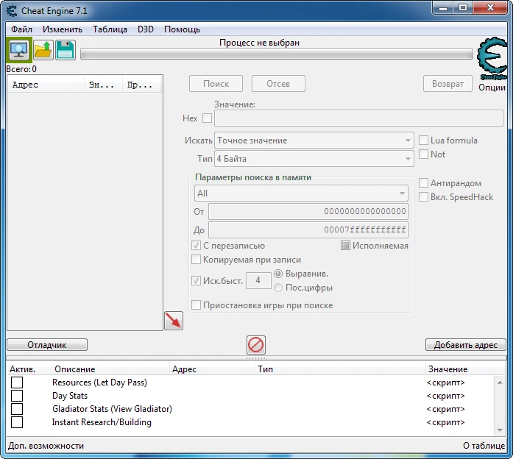Click the Поиск button
The image size is (513, 459).
coord(216,84)
